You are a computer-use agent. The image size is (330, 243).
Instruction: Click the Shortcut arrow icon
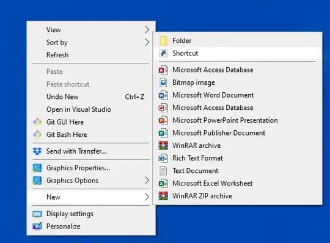pyautogui.click(x=163, y=53)
